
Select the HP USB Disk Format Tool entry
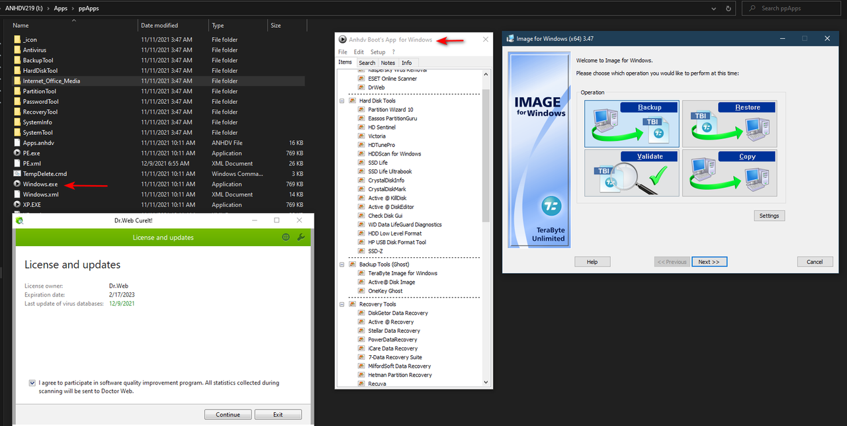(x=397, y=242)
